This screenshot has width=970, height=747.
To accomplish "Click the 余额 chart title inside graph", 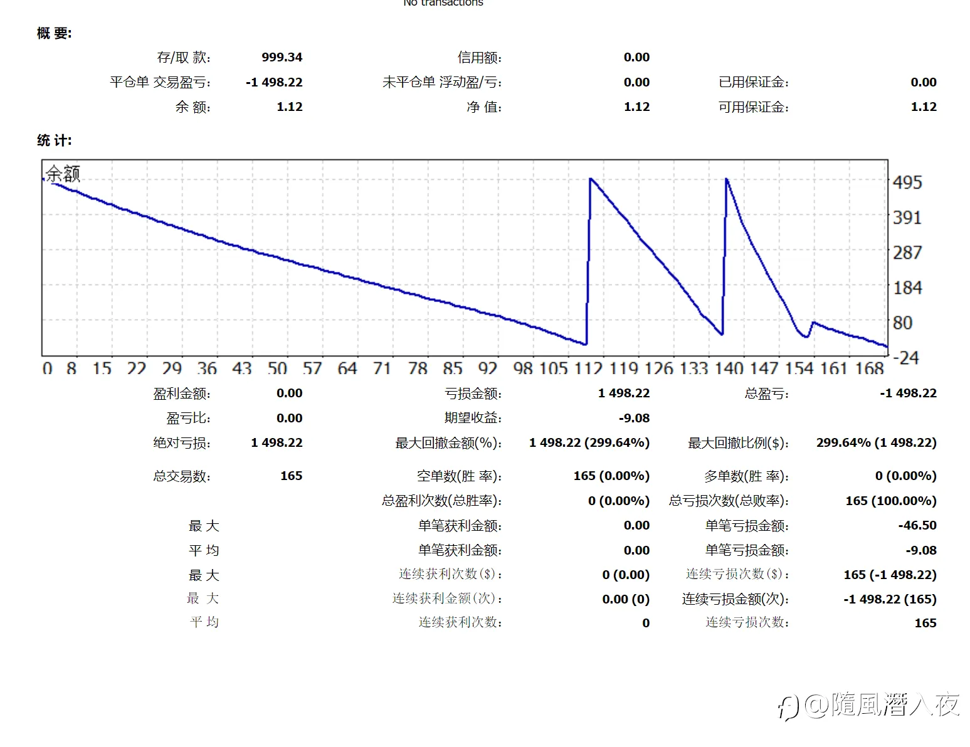I will click(63, 174).
